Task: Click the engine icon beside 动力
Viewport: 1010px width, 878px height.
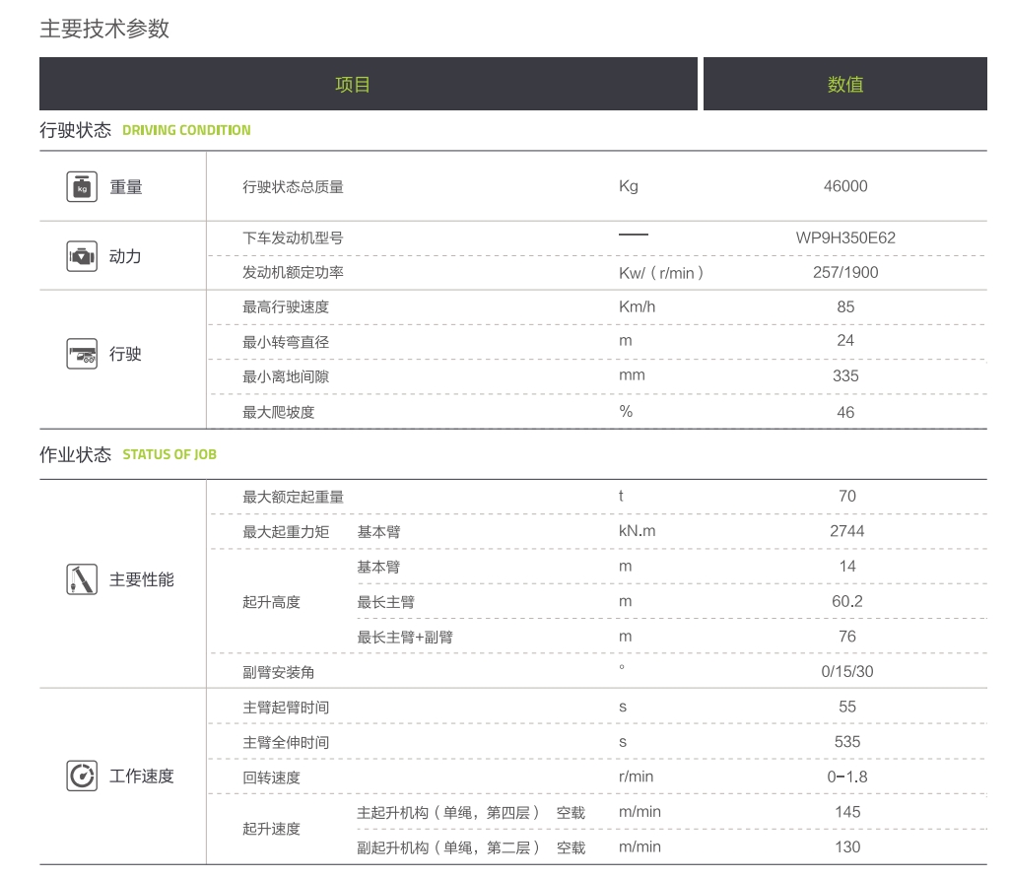Action: tap(82, 256)
